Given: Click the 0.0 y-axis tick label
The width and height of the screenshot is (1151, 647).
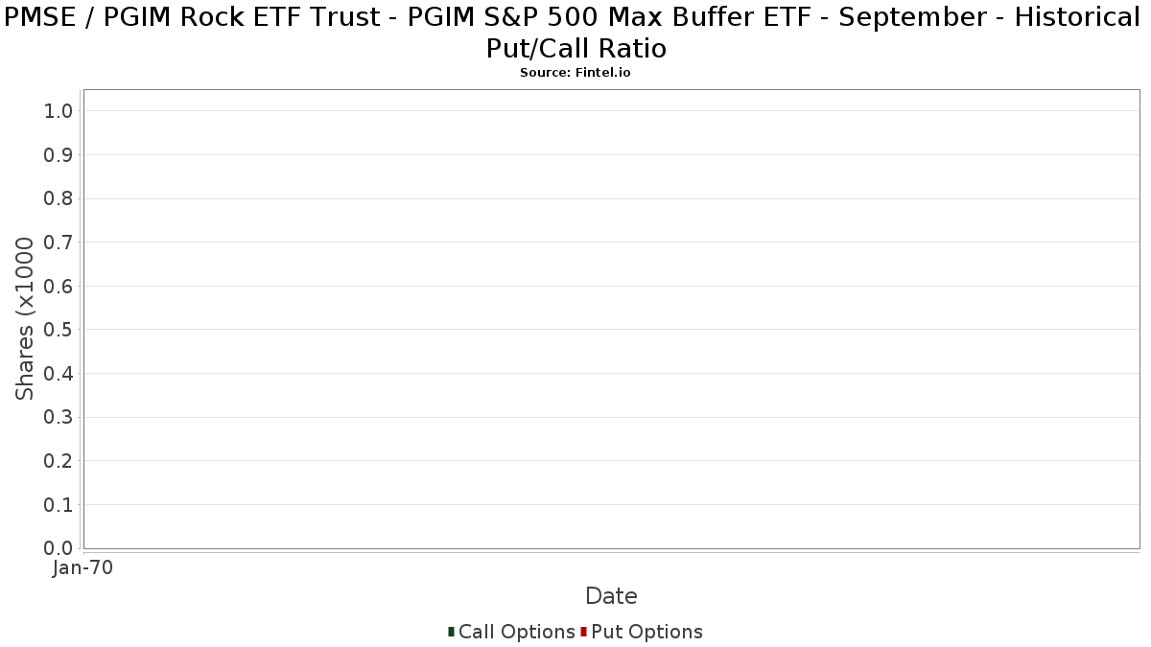Looking at the screenshot, I should click(59, 548).
